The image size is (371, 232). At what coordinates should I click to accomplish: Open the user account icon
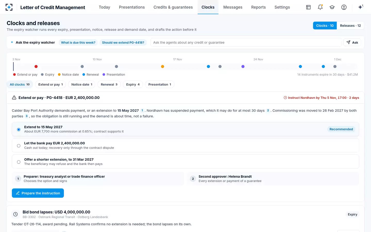(x=344, y=7)
